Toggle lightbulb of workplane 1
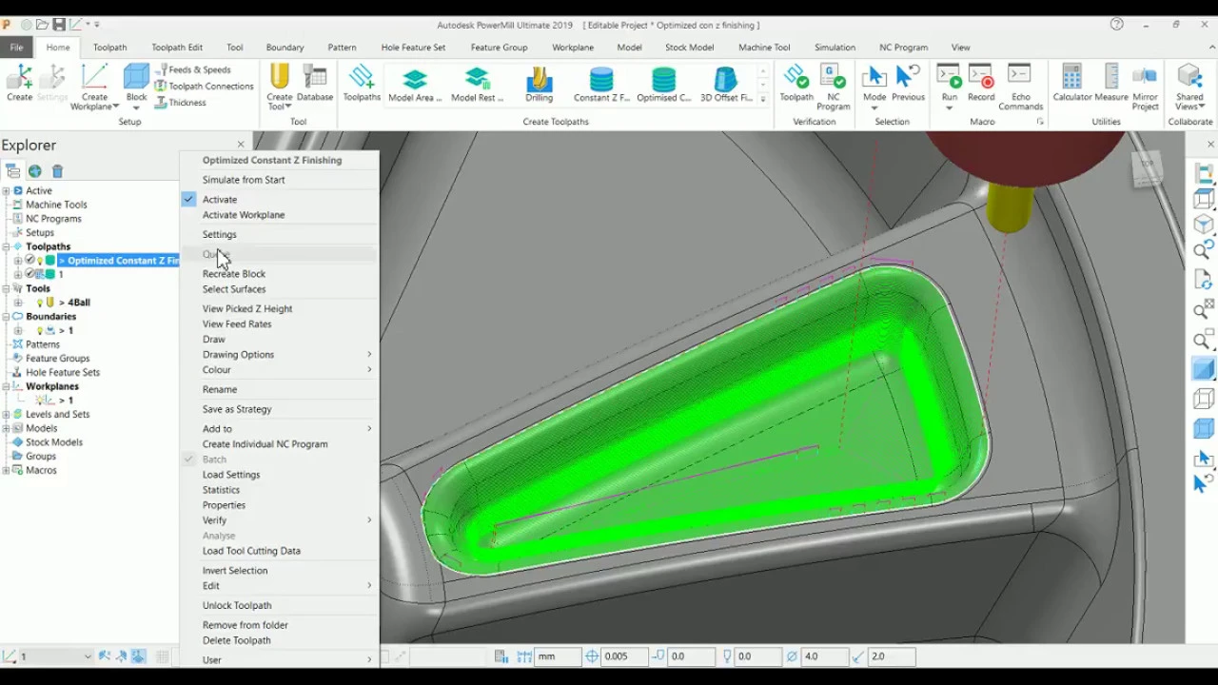This screenshot has width=1218, height=685. coord(40,401)
